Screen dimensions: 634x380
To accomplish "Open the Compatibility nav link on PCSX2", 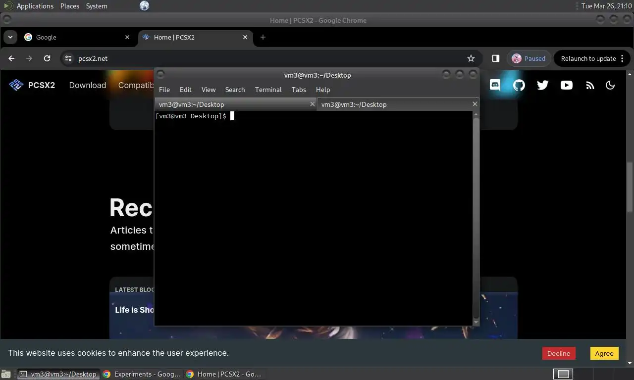I will coord(136,85).
